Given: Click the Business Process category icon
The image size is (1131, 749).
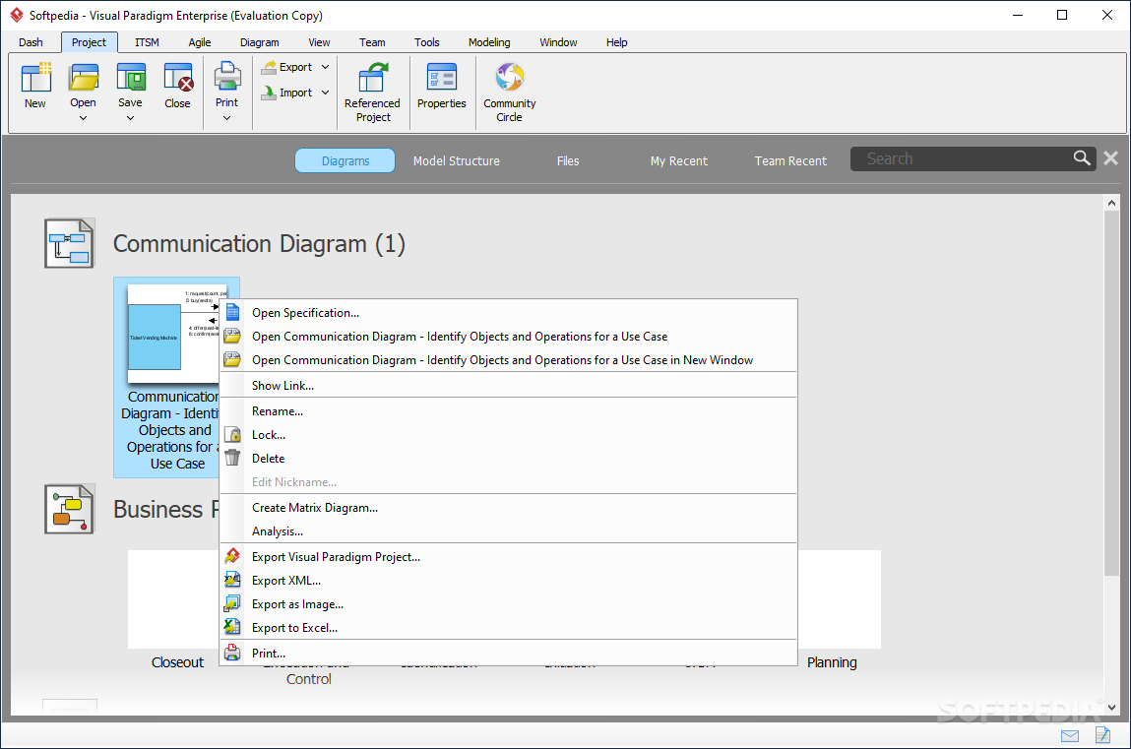Looking at the screenshot, I should tap(69, 509).
